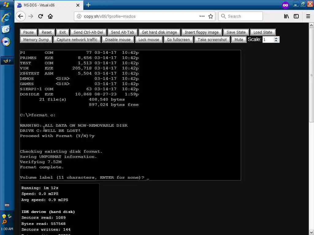Open the hamburger application menu
The width and height of the screenshot is (314, 235).
click(x=308, y=16)
